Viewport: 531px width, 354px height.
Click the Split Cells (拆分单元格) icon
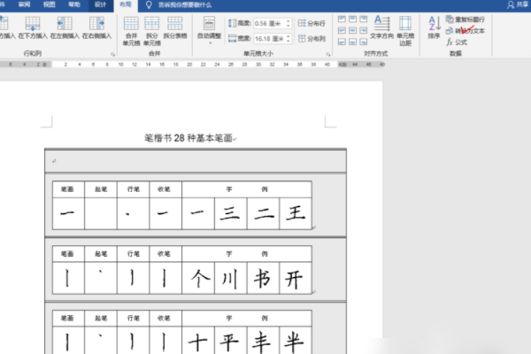click(x=151, y=31)
